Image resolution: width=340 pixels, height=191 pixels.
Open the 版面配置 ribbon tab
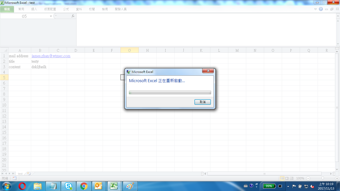[50, 9]
